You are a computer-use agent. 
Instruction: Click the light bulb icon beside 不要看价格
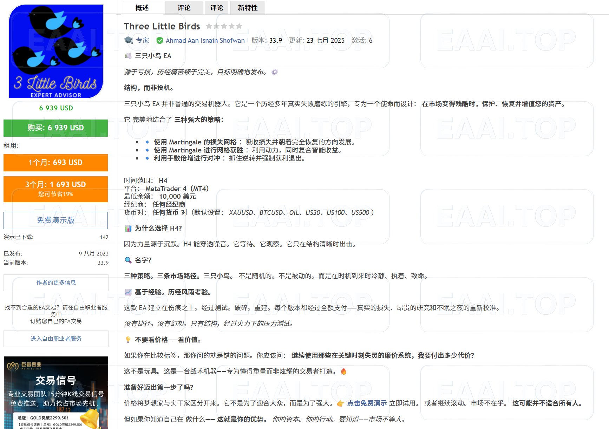click(128, 340)
